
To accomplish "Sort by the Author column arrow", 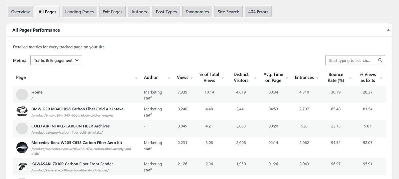I will (169, 79).
